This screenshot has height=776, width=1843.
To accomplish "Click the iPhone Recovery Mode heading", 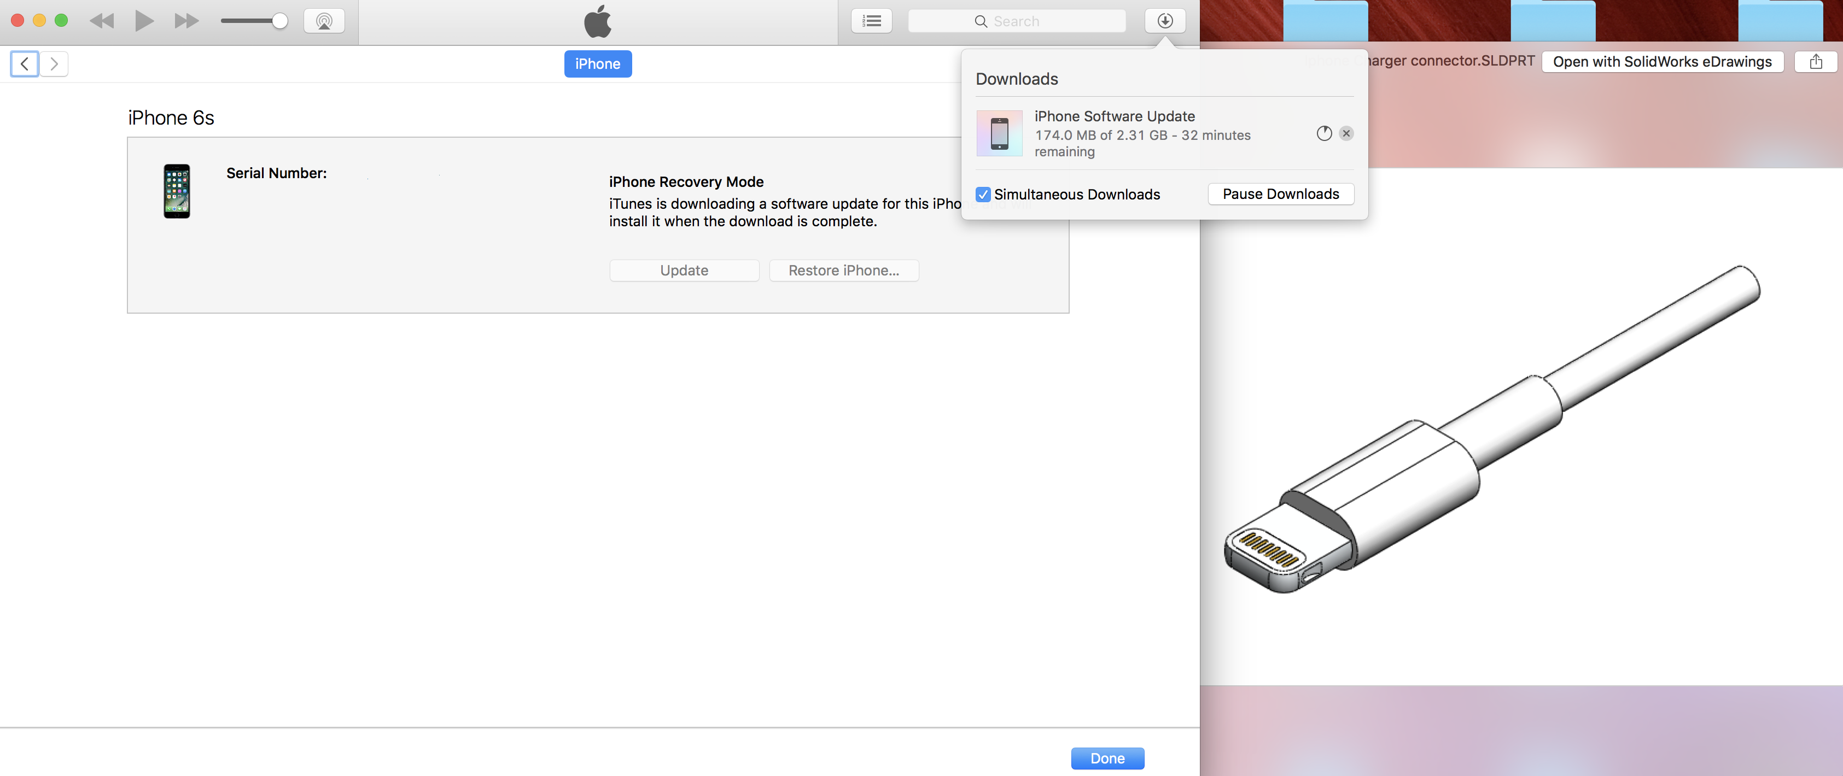I will [686, 181].
